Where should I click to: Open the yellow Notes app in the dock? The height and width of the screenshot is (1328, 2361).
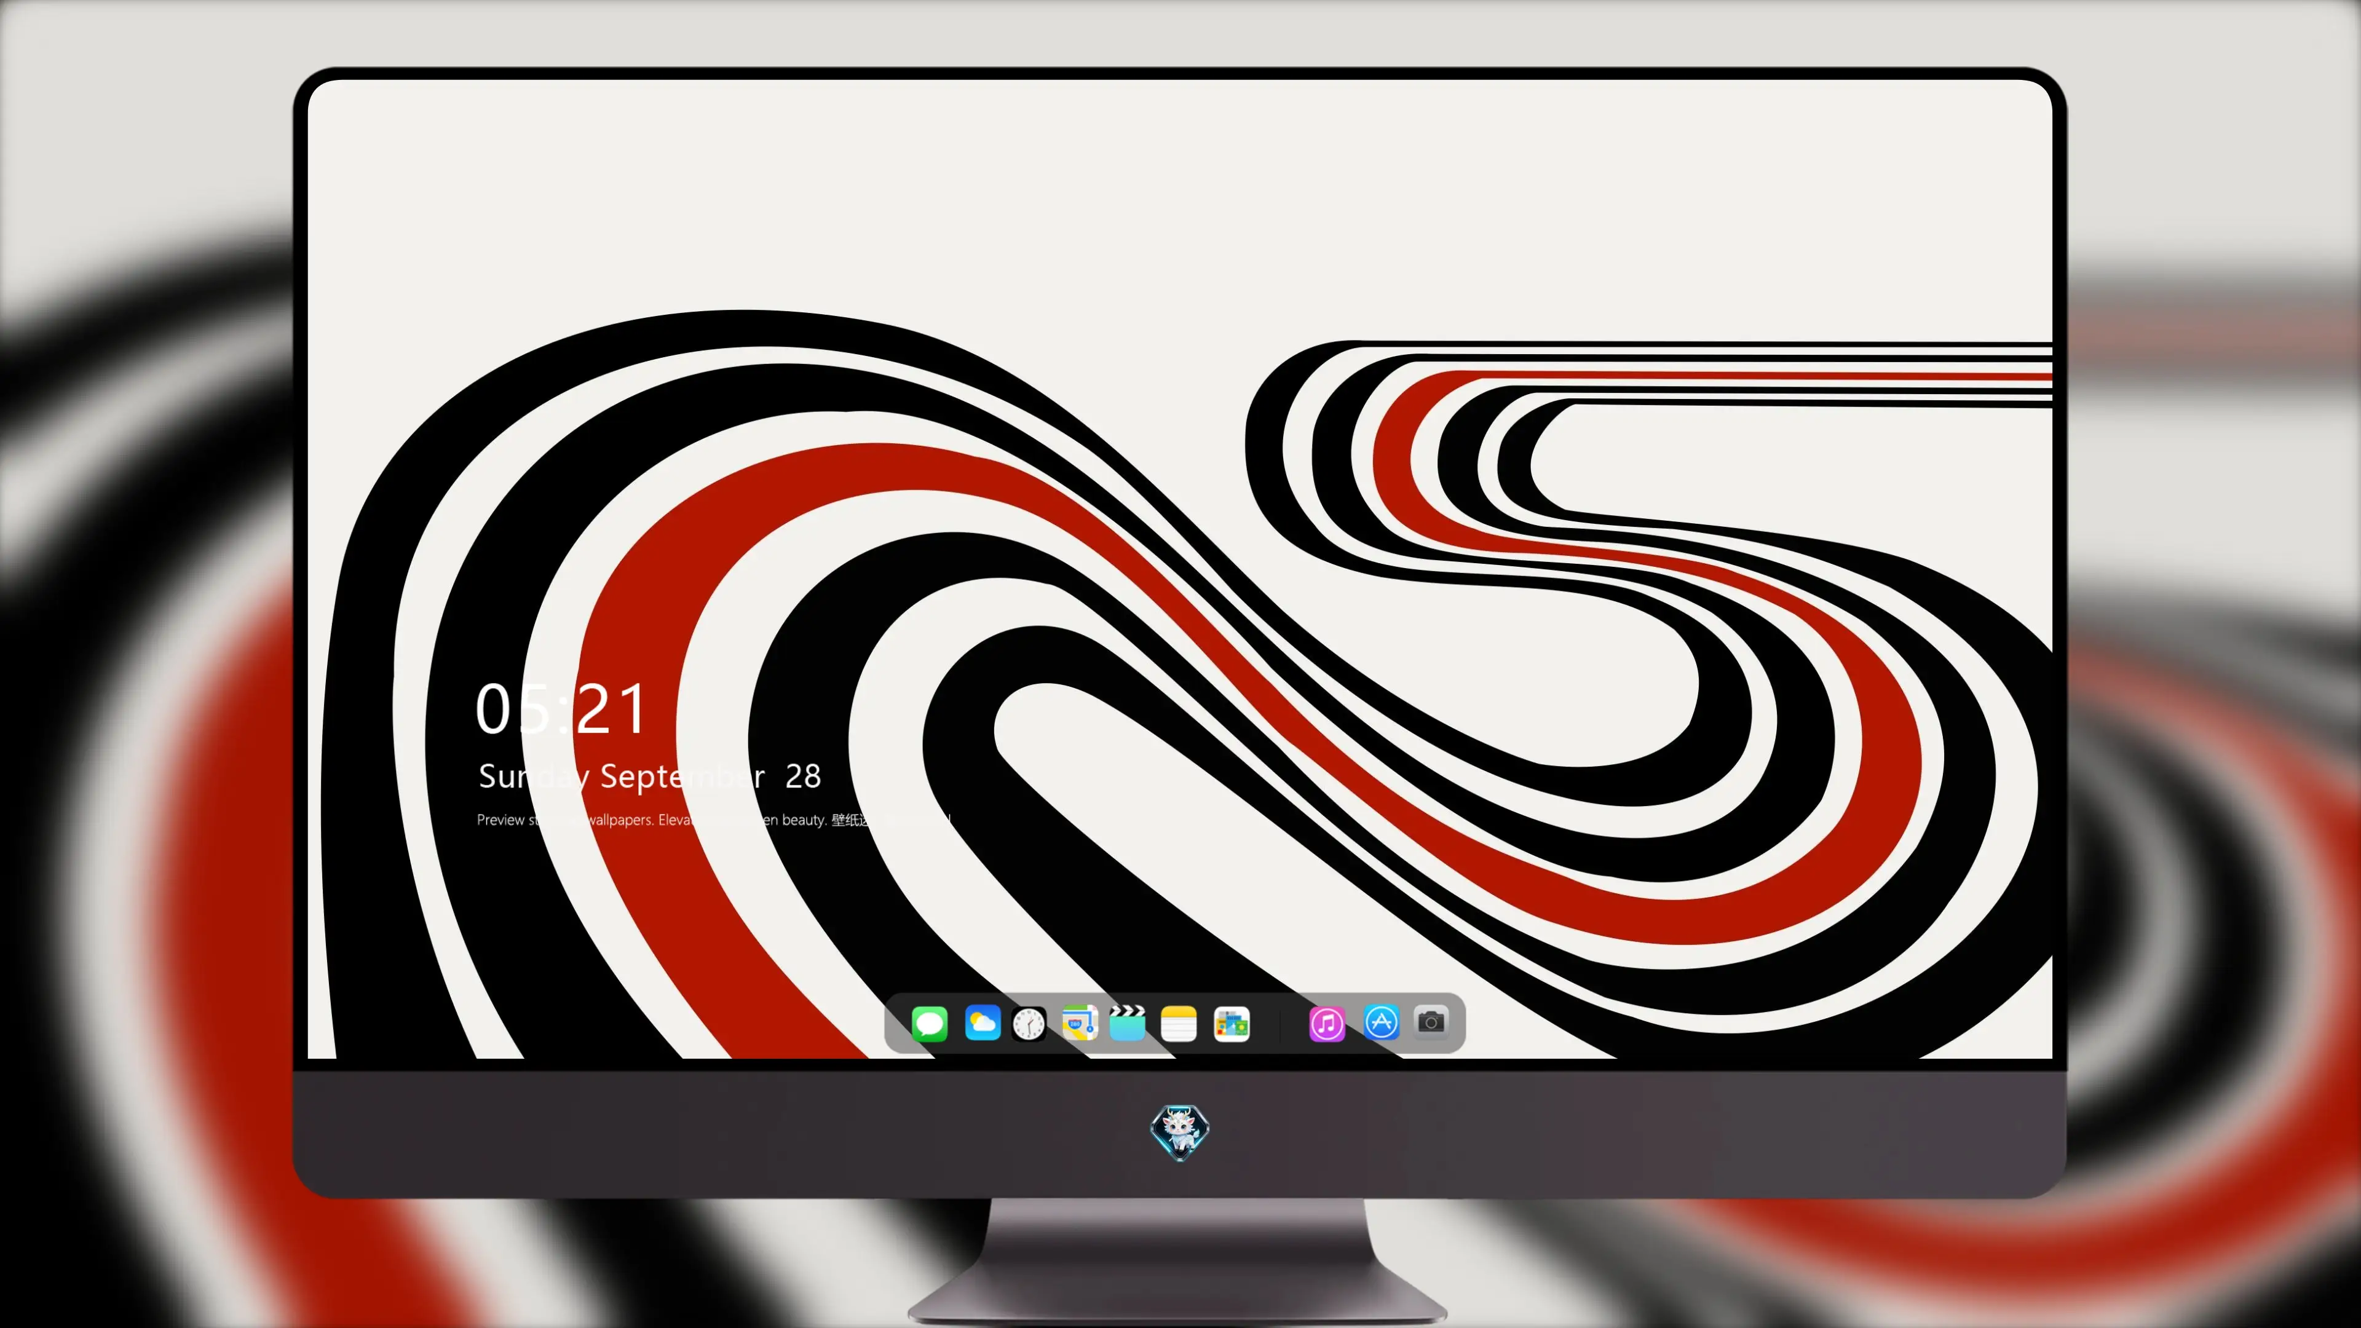click(1179, 1023)
